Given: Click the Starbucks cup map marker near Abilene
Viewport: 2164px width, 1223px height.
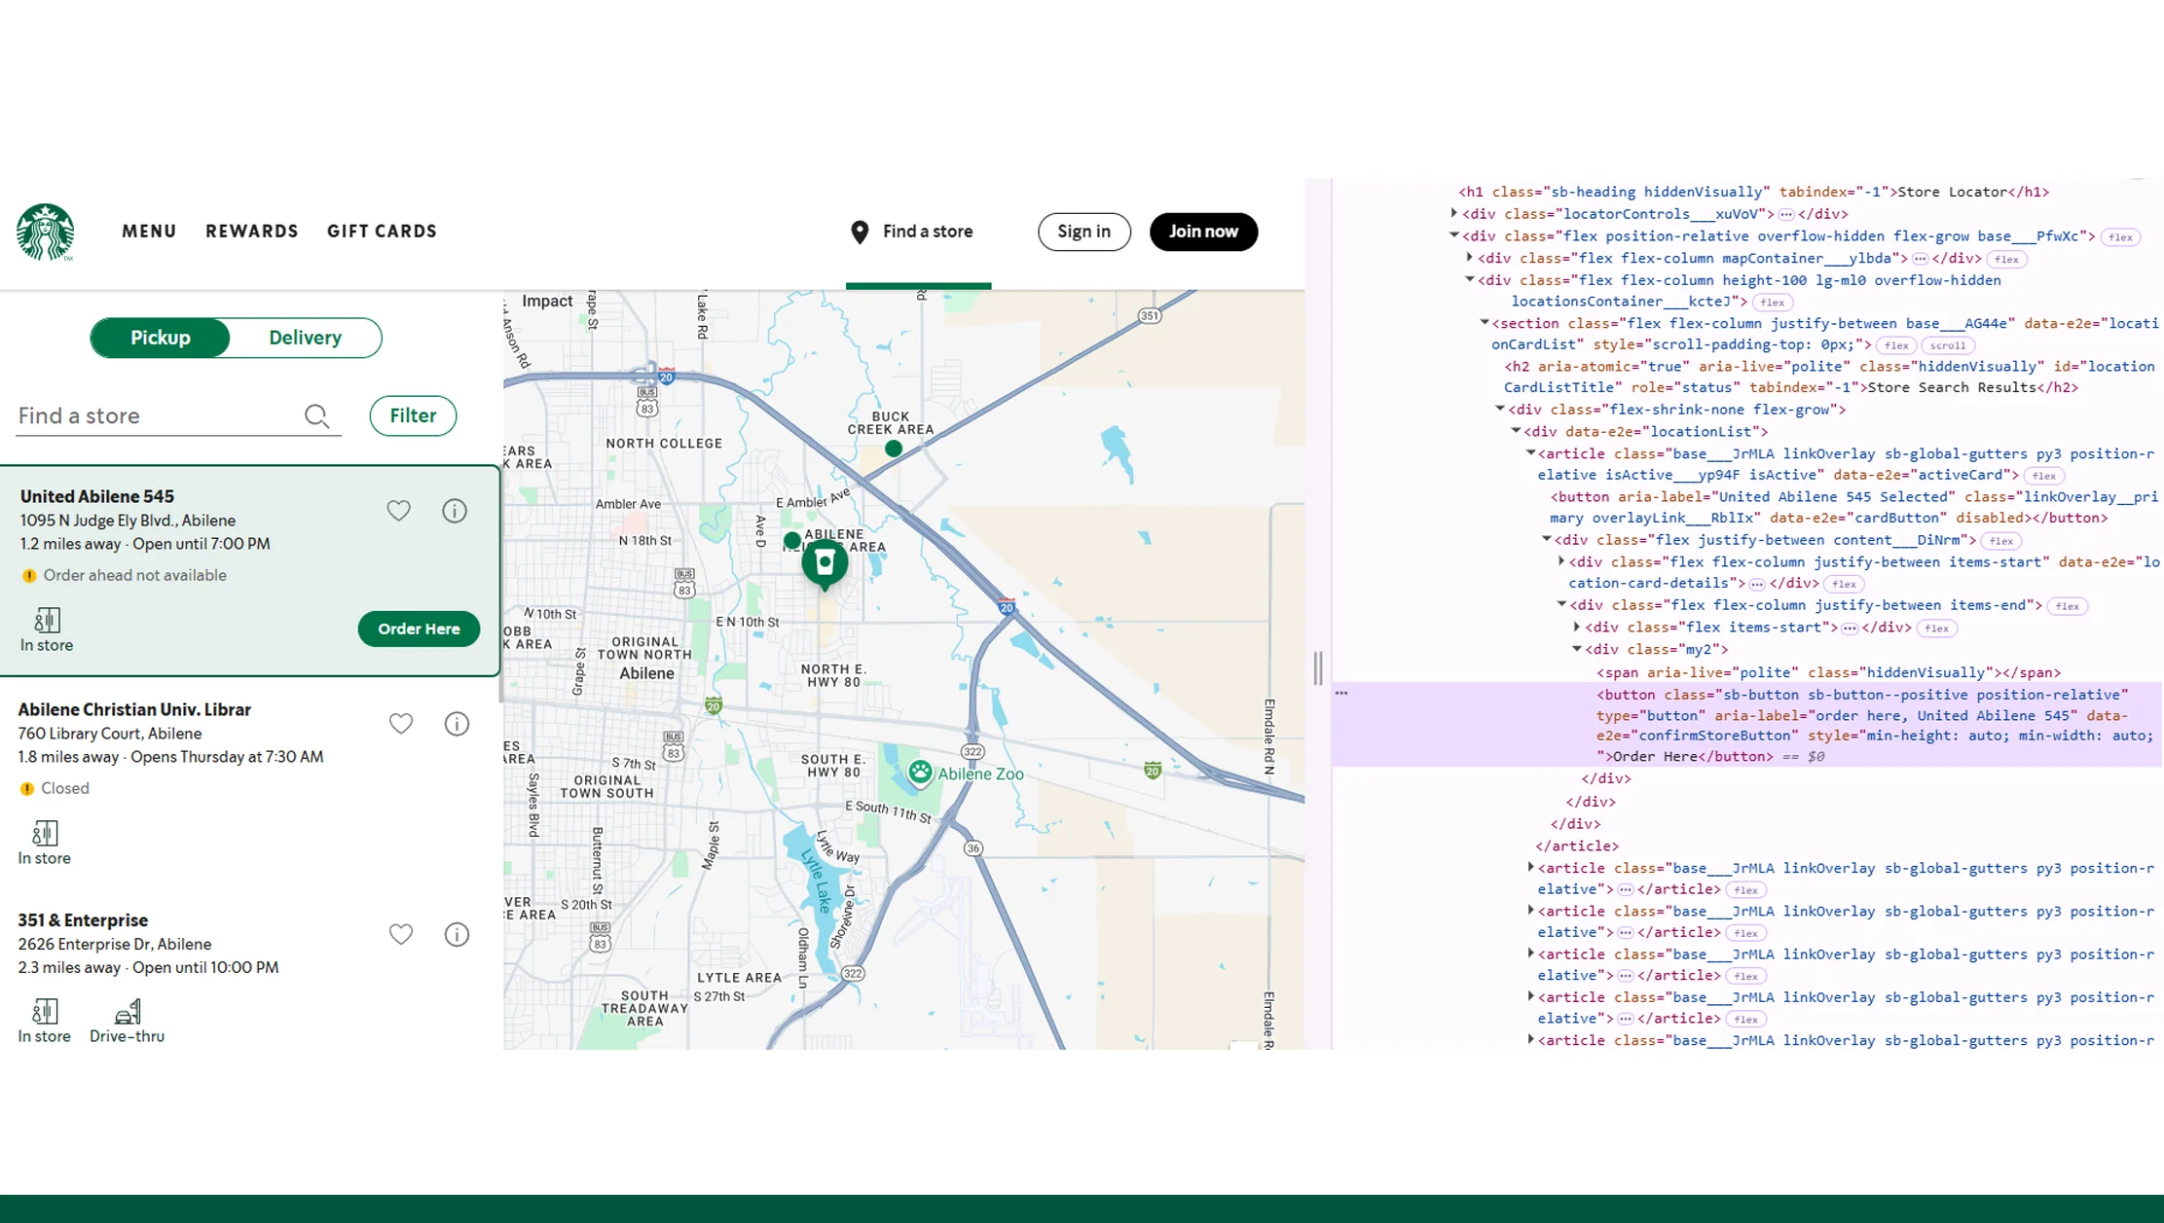Looking at the screenshot, I should coord(825,562).
